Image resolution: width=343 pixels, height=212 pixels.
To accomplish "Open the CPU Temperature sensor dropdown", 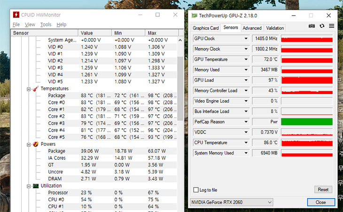I will [246, 142].
